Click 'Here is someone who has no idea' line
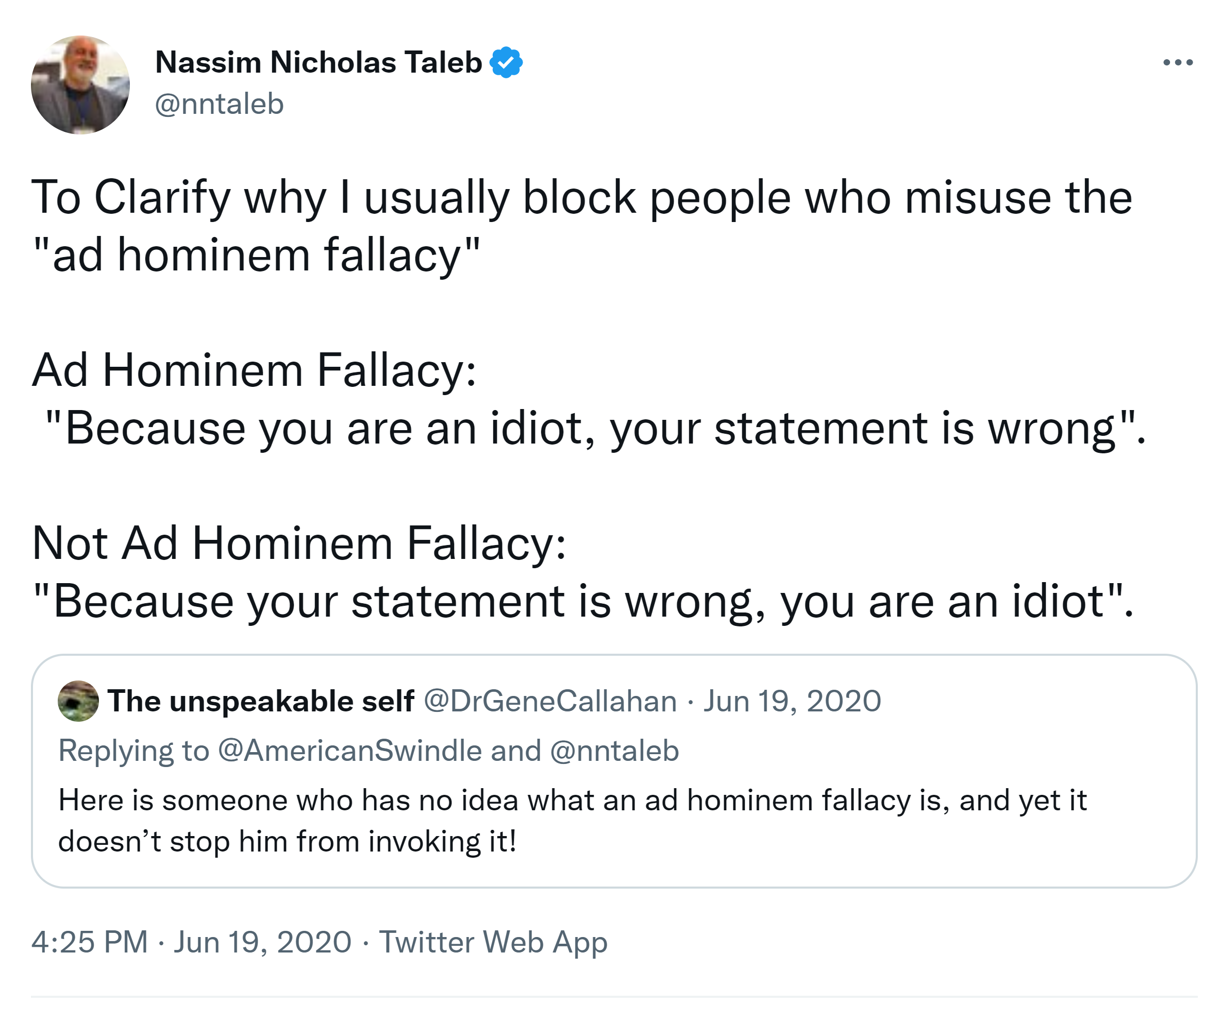 pyautogui.click(x=572, y=799)
